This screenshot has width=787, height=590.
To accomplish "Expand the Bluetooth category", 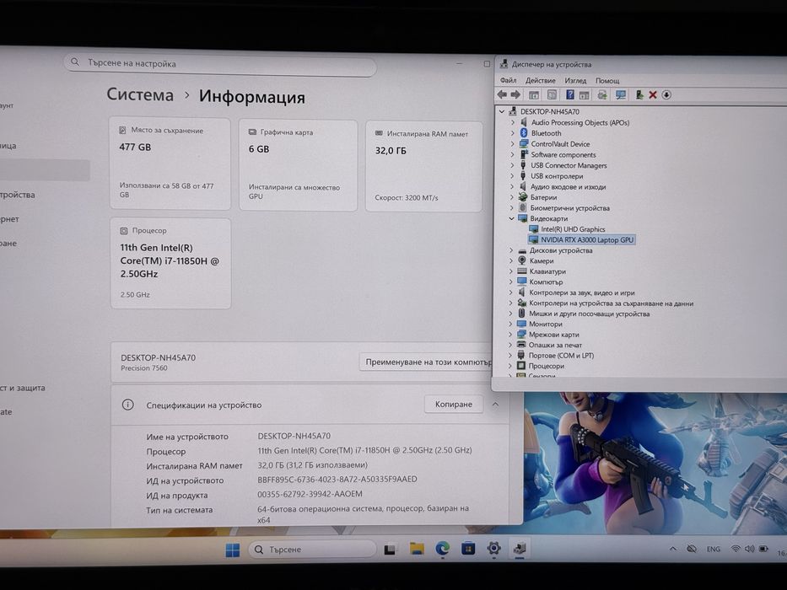I will pos(513,133).
